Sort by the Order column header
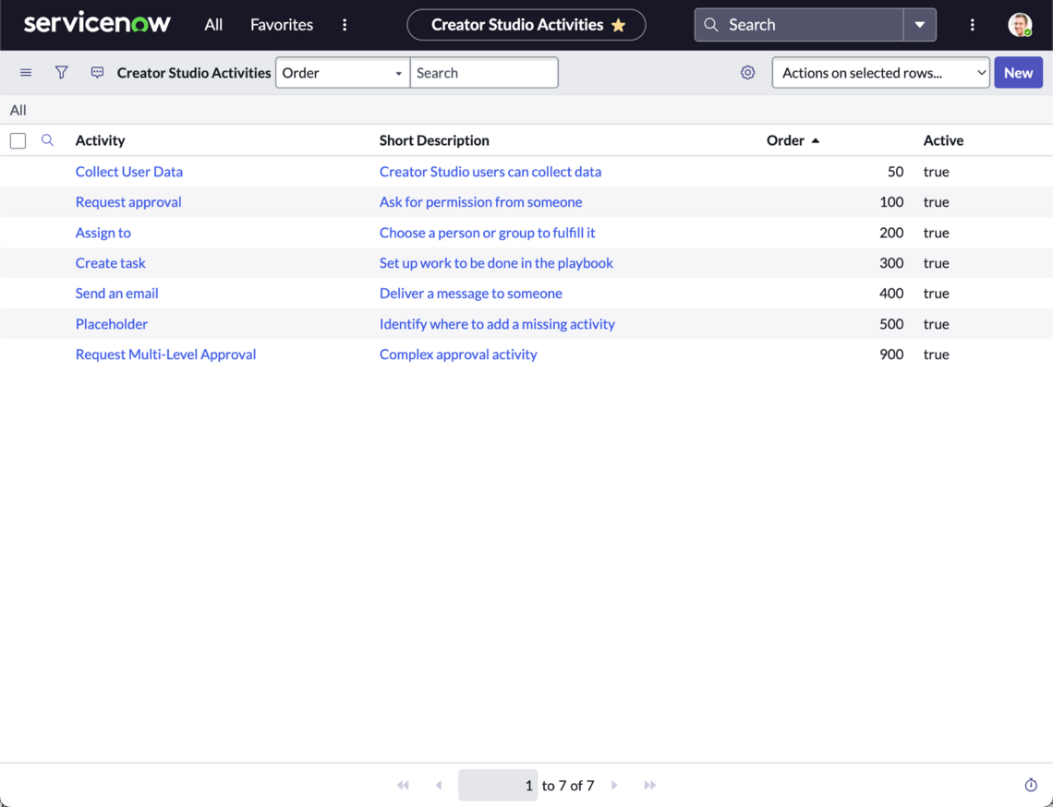Image resolution: width=1053 pixels, height=807 pixels. coord(785,140)
